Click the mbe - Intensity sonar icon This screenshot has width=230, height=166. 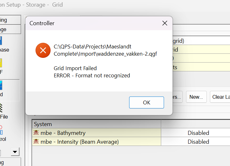pyautogui.click(x=36, y=142)
